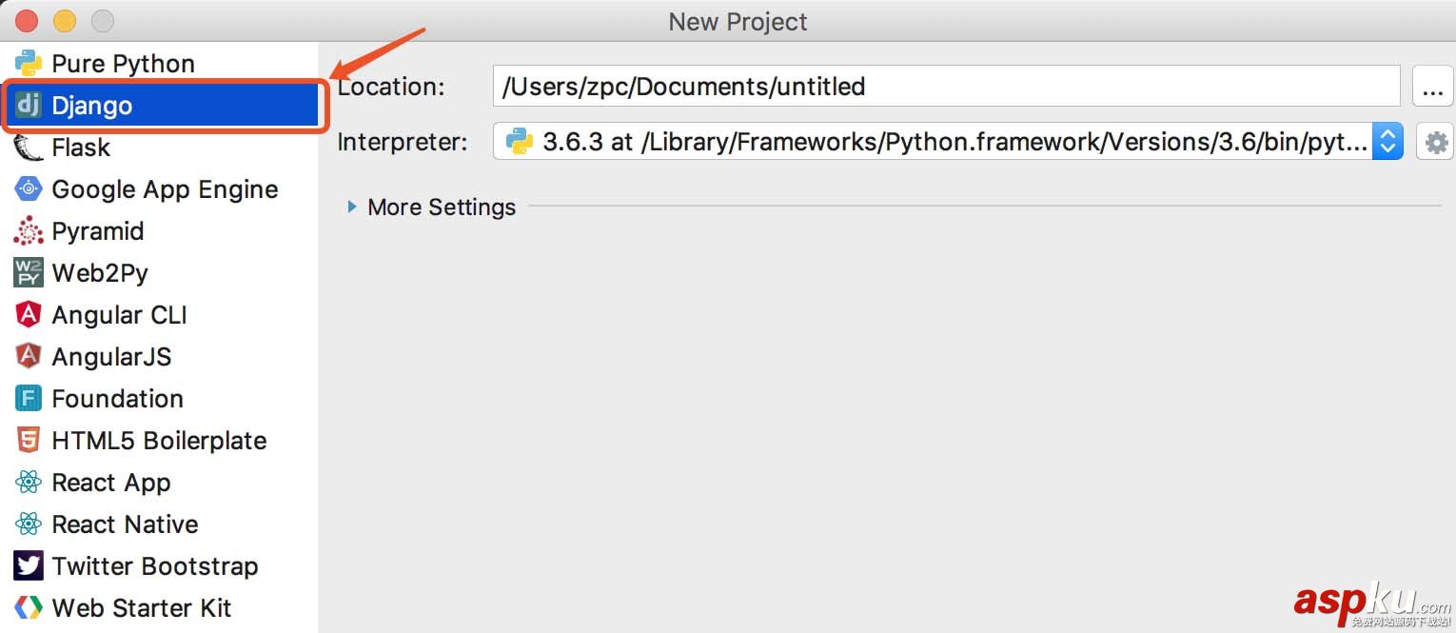Open interpreter settings with the gear icon
This screenshot has width=1456, height=633.
(x=1435, y=141)
